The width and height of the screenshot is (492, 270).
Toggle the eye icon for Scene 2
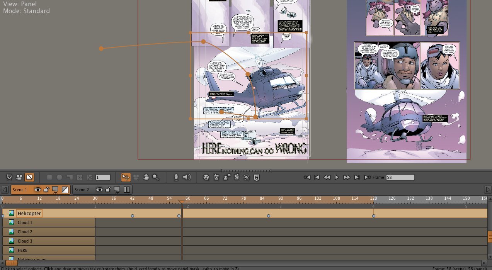pyautogui.click(x=100, y=189)
